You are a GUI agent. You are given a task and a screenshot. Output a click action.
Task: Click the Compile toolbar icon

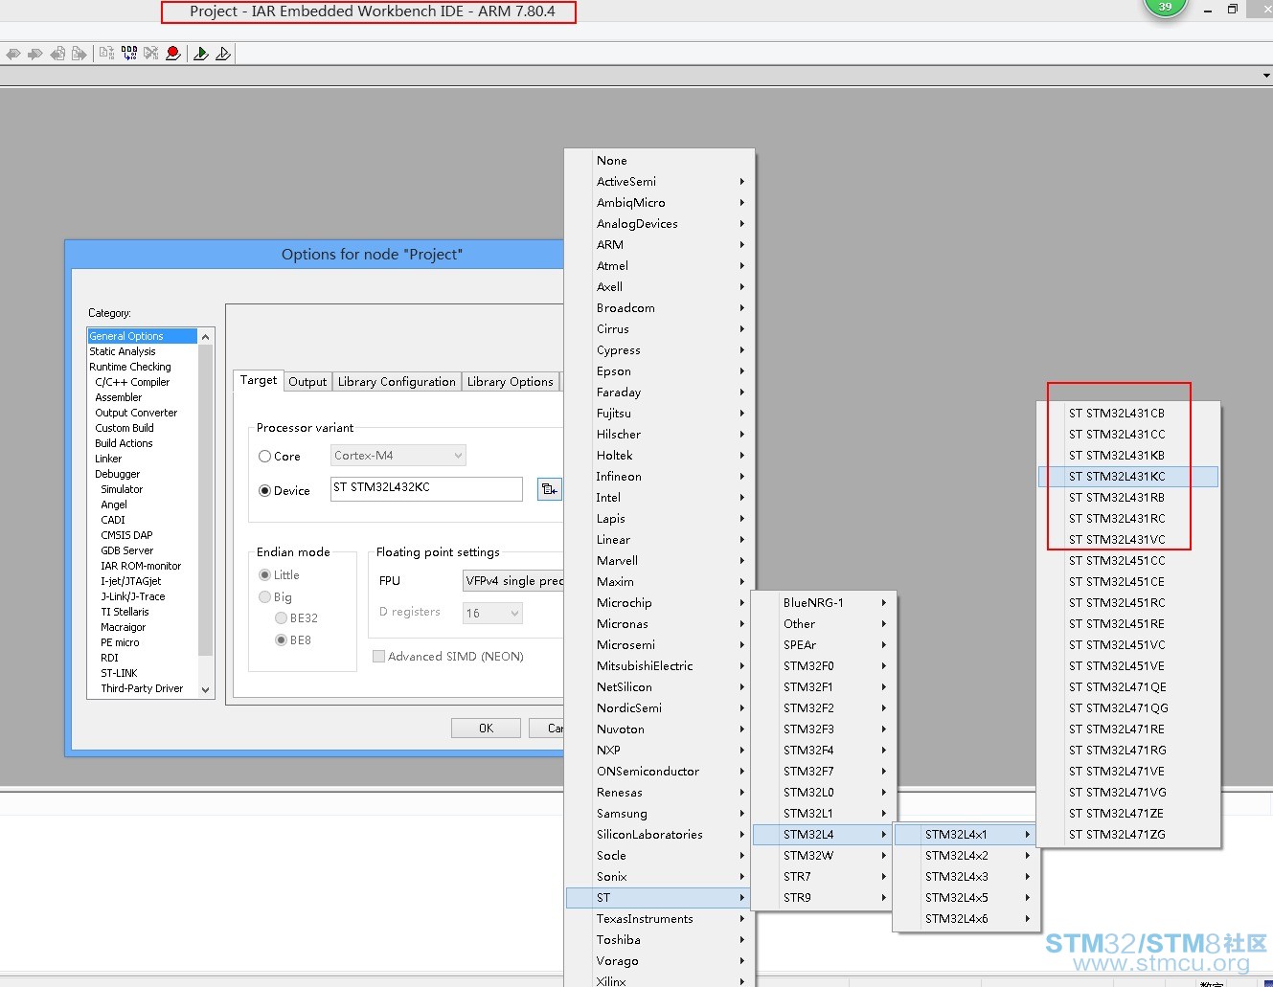pyautogui.click(x=106, y=54)
